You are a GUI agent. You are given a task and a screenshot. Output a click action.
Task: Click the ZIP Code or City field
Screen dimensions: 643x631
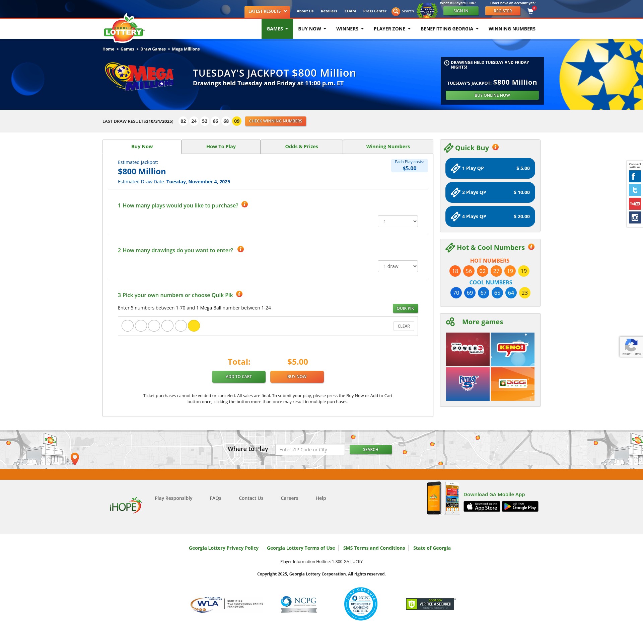click(310, 450)
